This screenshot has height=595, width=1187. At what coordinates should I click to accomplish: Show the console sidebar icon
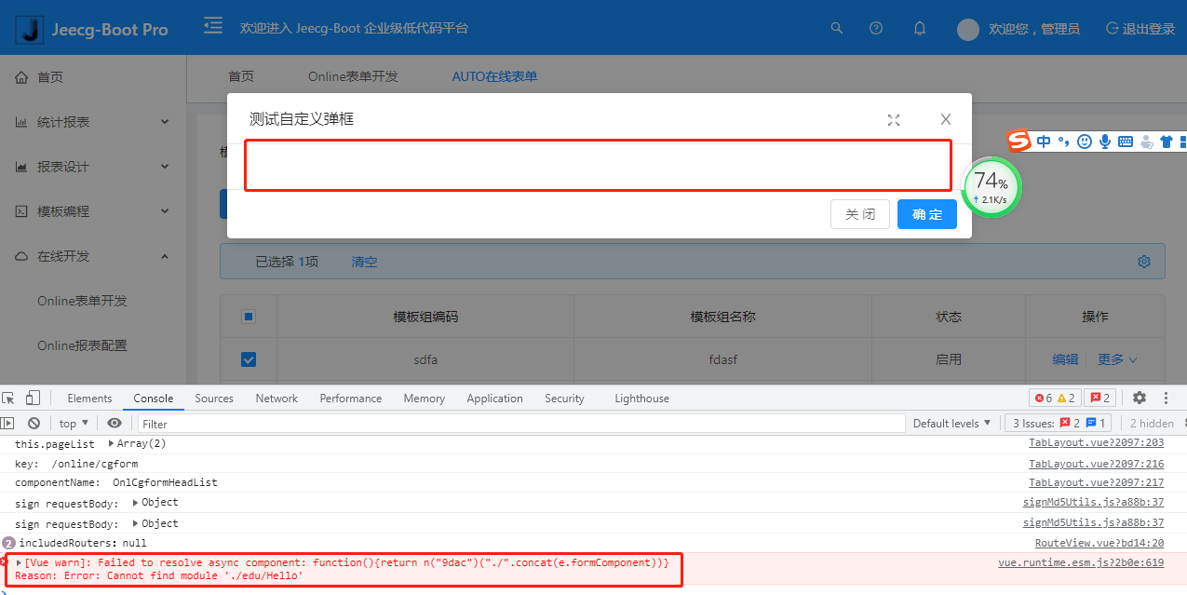coord(8,424)
